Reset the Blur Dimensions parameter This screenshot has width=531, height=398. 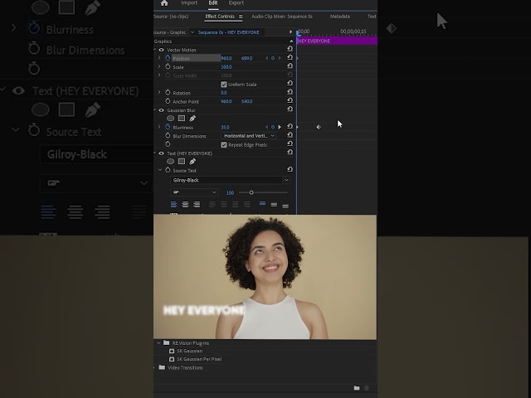pyautogui.click(x=290, y=135)
